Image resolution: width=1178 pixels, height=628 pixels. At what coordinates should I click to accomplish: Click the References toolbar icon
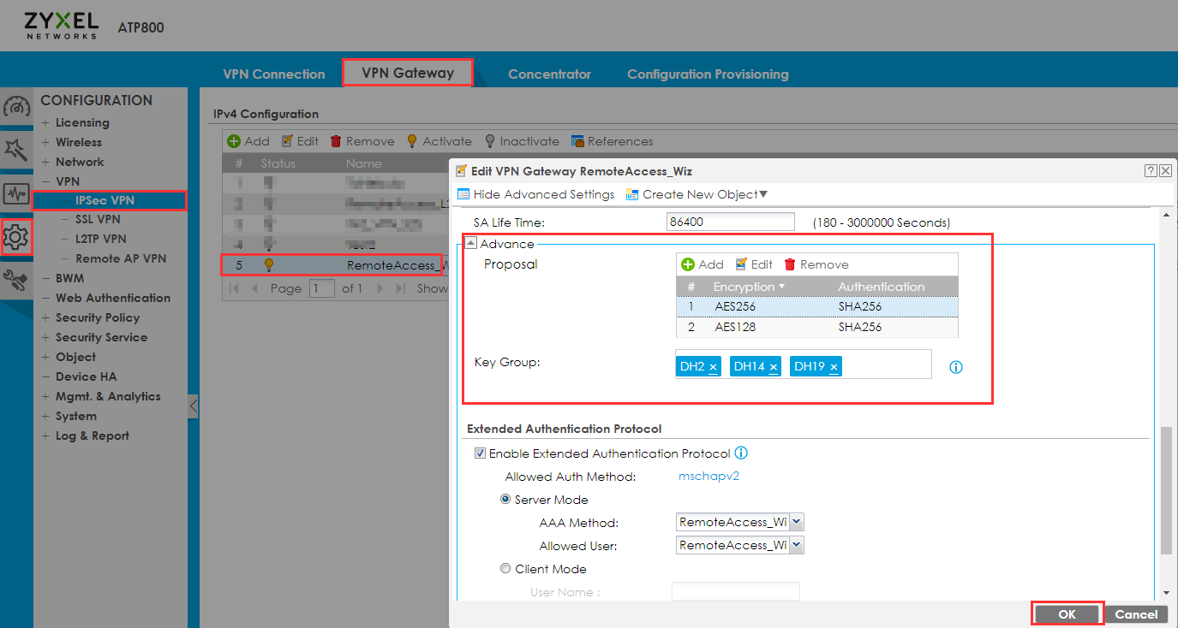(612, 141)
